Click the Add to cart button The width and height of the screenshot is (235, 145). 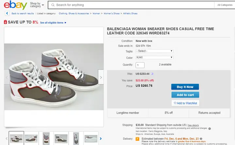(185, 95)
